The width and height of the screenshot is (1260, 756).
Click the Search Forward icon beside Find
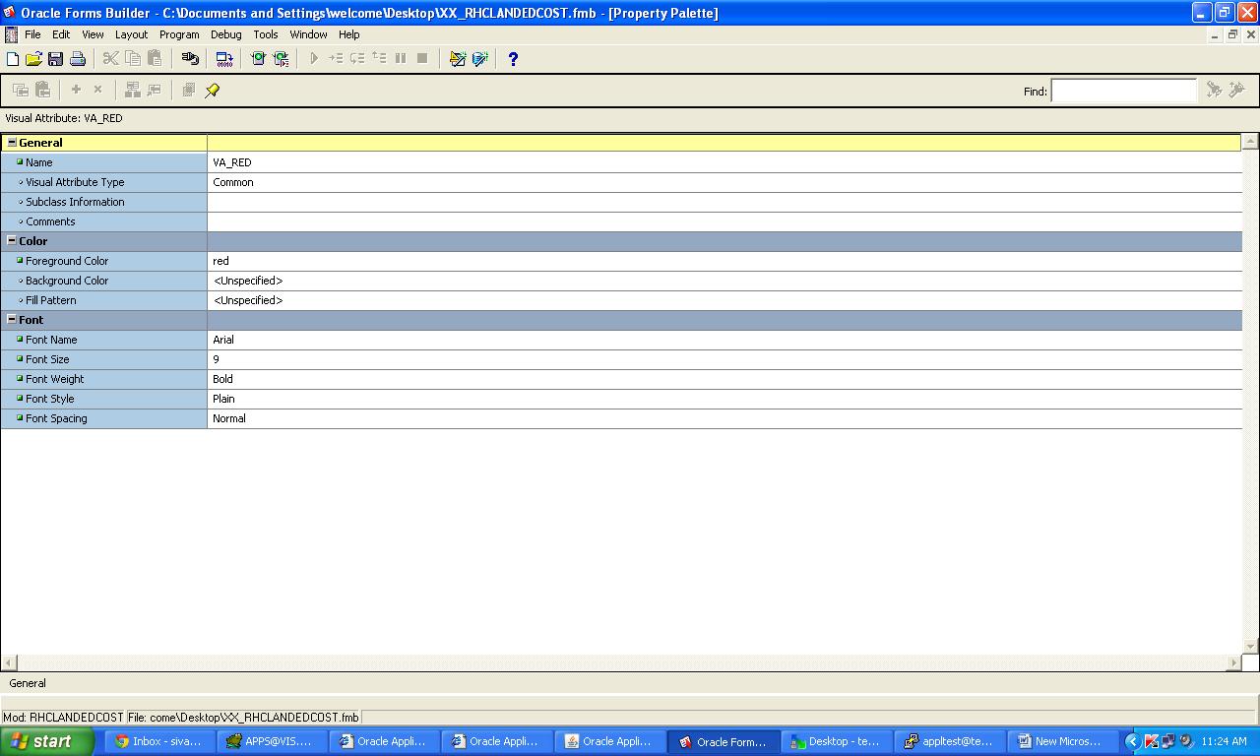coord(1215,90)
